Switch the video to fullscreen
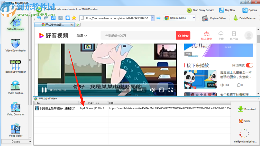This screenshot has height=146, width=260. point(171,90)
